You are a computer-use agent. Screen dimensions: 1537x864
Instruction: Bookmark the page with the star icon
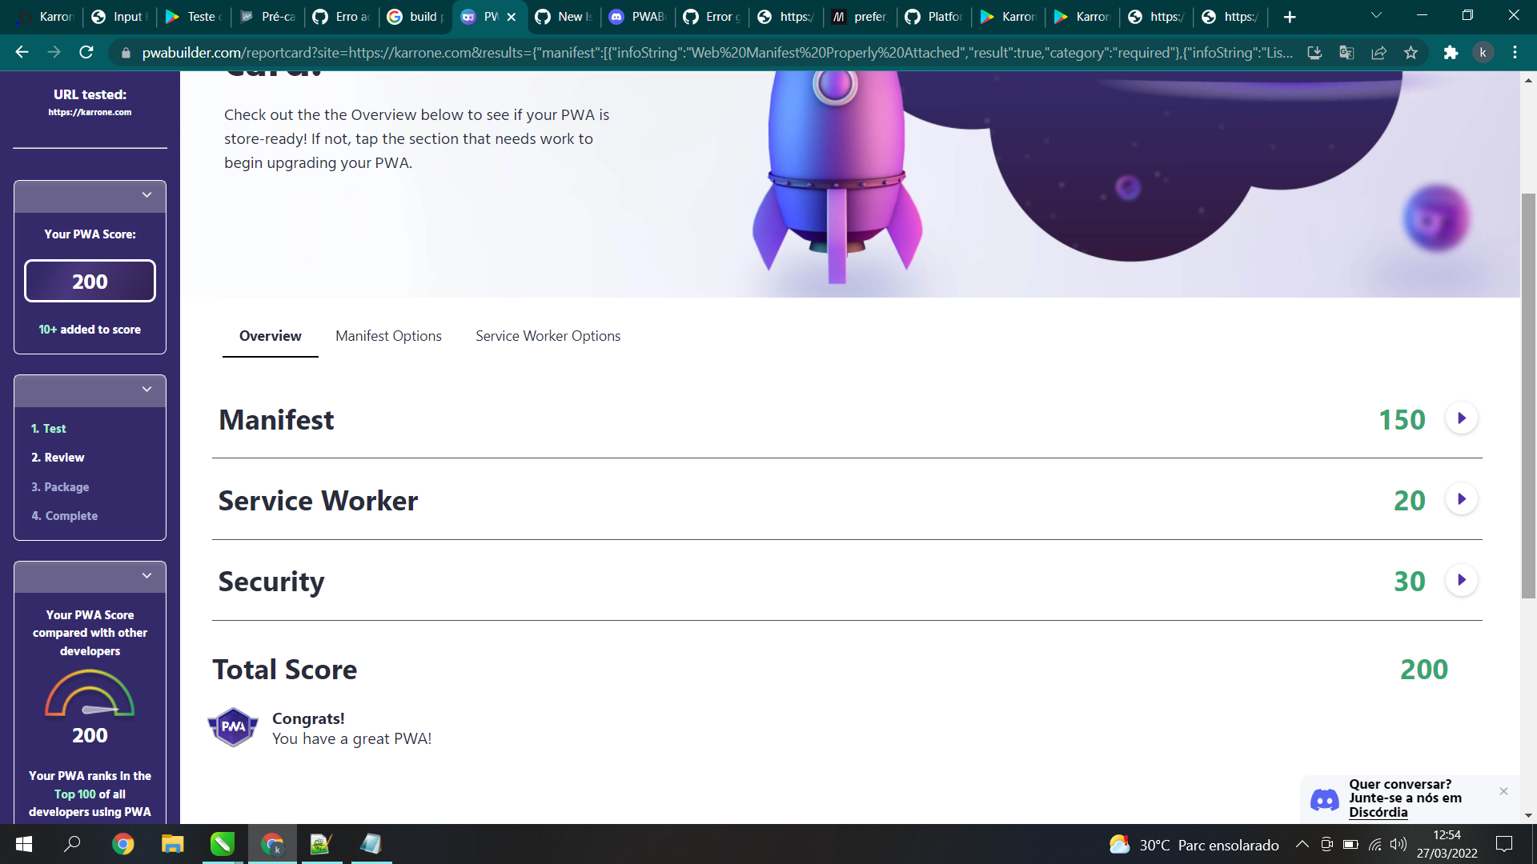coord(1411,52)
